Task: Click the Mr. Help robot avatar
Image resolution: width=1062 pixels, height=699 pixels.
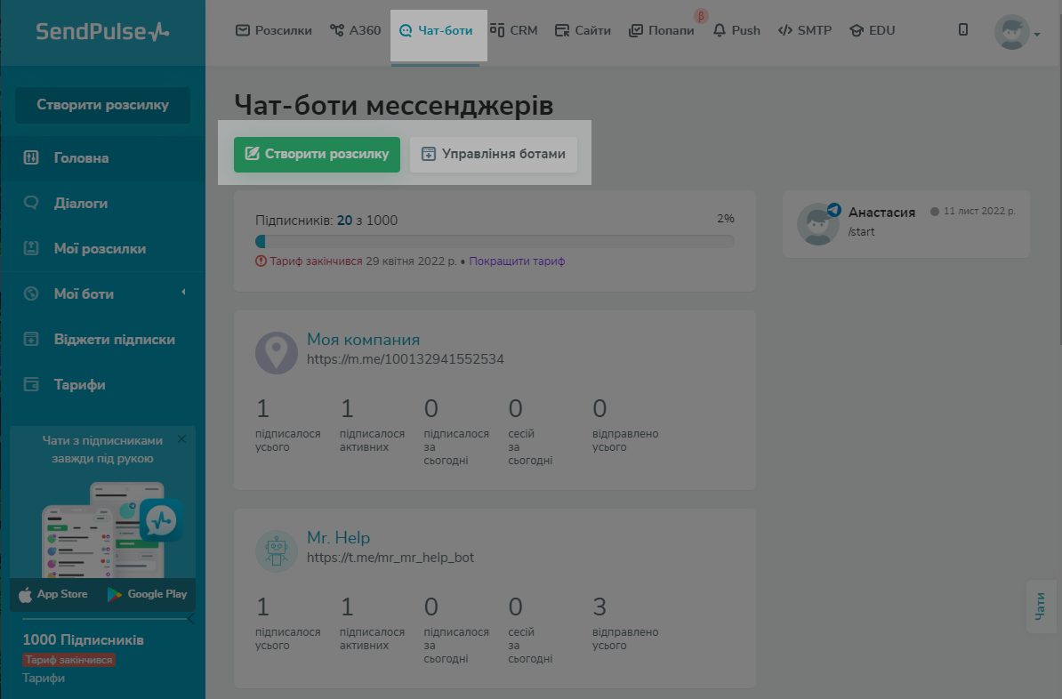Action: pos(277,551)
